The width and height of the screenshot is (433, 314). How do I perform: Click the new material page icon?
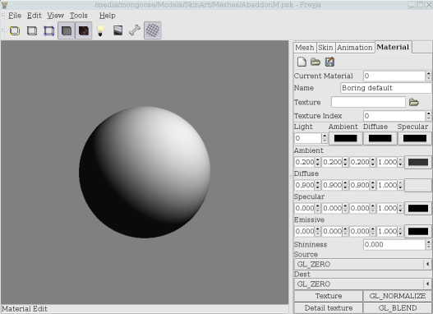click(302, 62)
